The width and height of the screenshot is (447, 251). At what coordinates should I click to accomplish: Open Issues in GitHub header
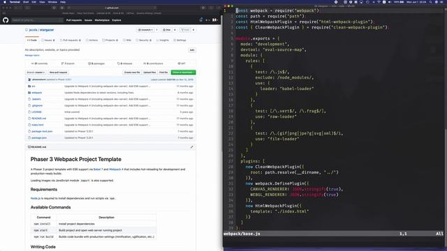point(89,20)
